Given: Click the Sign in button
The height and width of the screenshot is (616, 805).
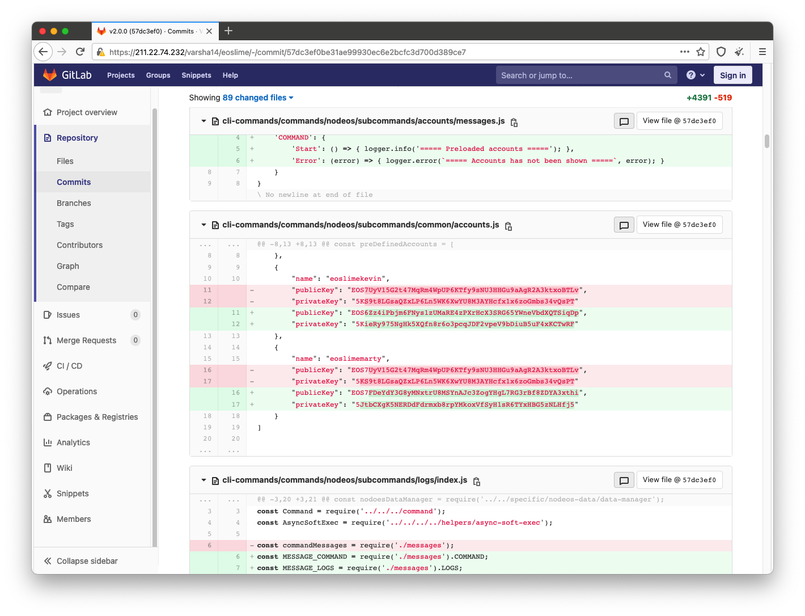Looking at the screenshot, I should point(732,75).
